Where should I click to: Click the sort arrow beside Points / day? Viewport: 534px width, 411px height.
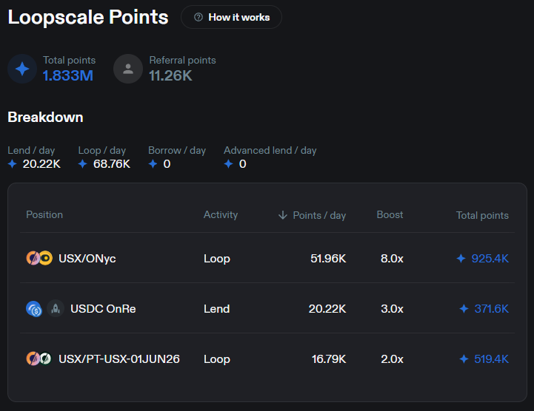[283, 215]
